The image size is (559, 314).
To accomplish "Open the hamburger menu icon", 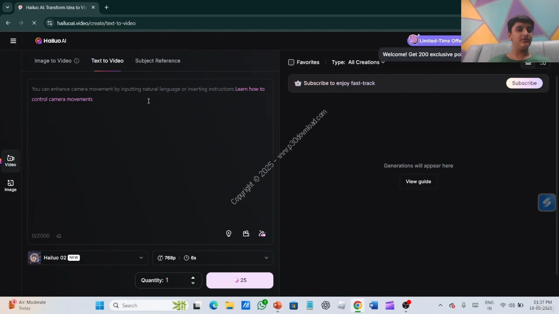I will pos(13,41).
